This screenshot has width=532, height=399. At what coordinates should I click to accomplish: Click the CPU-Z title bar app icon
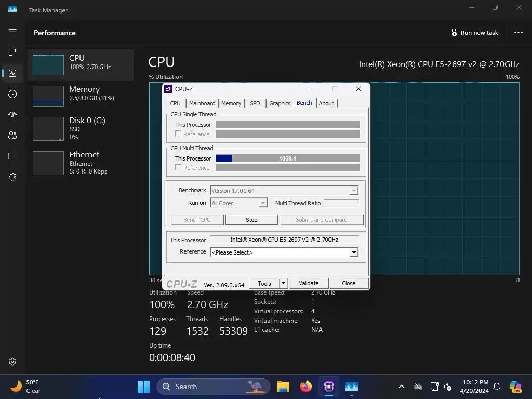tap(168, 89)
